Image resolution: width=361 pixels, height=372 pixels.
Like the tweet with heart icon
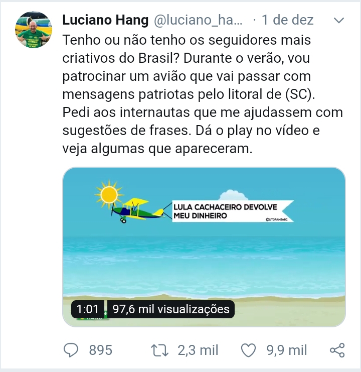tap(248, 350)
